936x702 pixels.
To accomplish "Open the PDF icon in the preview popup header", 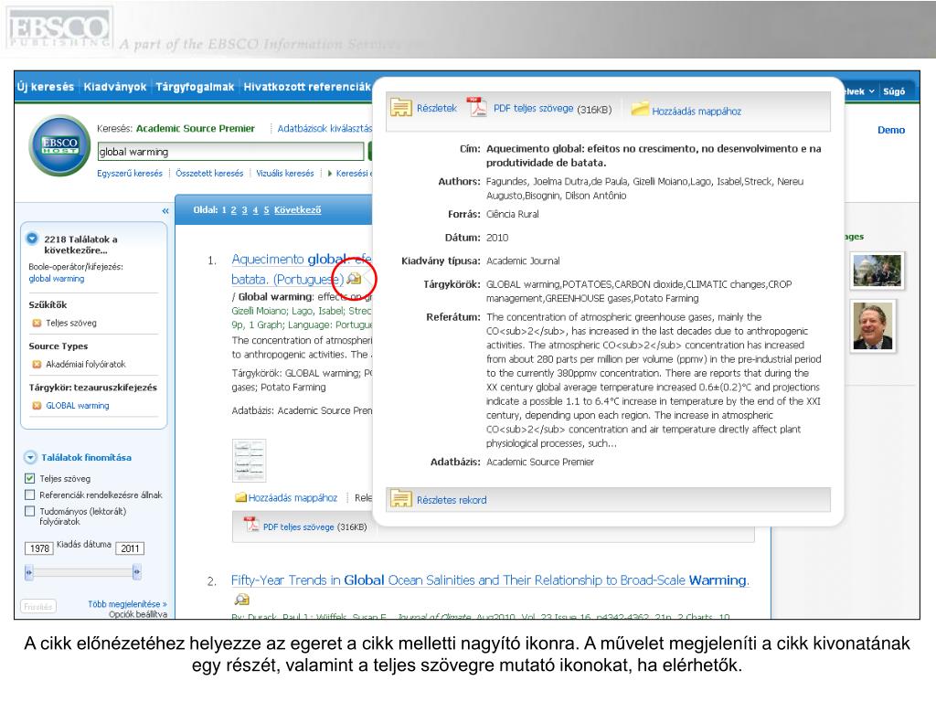I will (477, 108).
